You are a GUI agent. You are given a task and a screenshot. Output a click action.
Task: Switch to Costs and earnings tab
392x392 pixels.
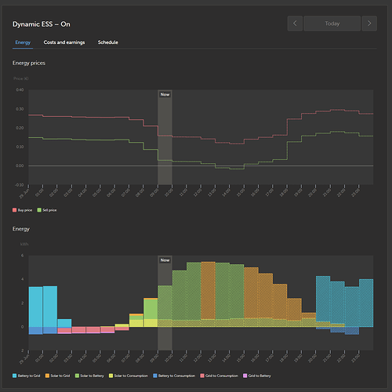coord(64,42)
